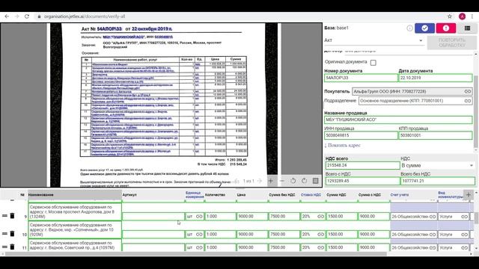The image size is (479, 269).
Task: Edit row 9 Сумма без НДС 7500.00
Action: [x=284, y=216]
